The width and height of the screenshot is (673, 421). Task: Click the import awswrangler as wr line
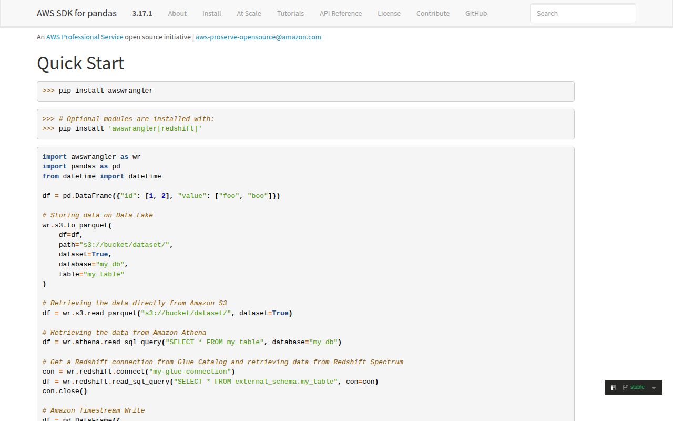click(x=91, y=157)
